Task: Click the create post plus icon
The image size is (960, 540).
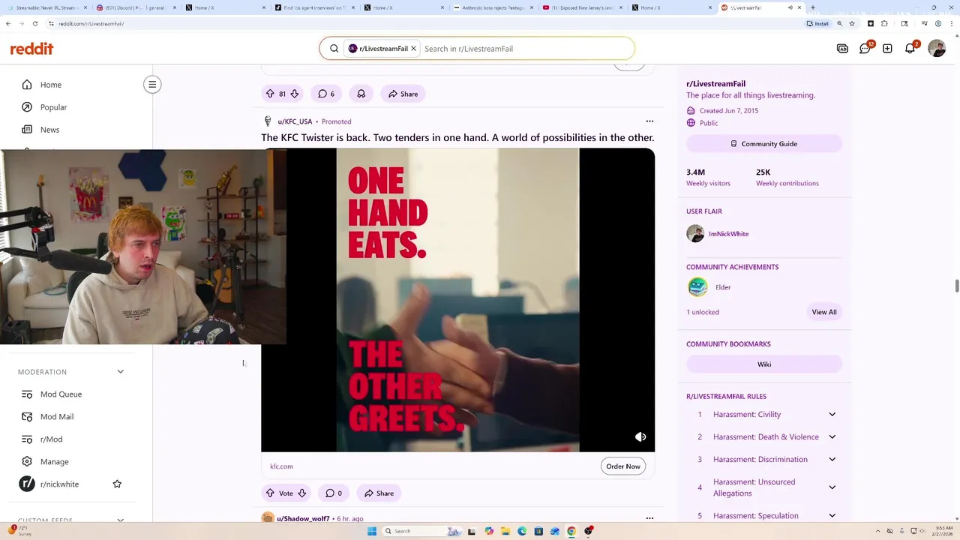Action: point(887,49)
